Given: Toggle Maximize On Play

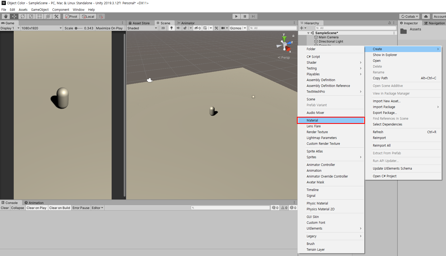Looking at the screenshot, I should (x=109, y=28).
